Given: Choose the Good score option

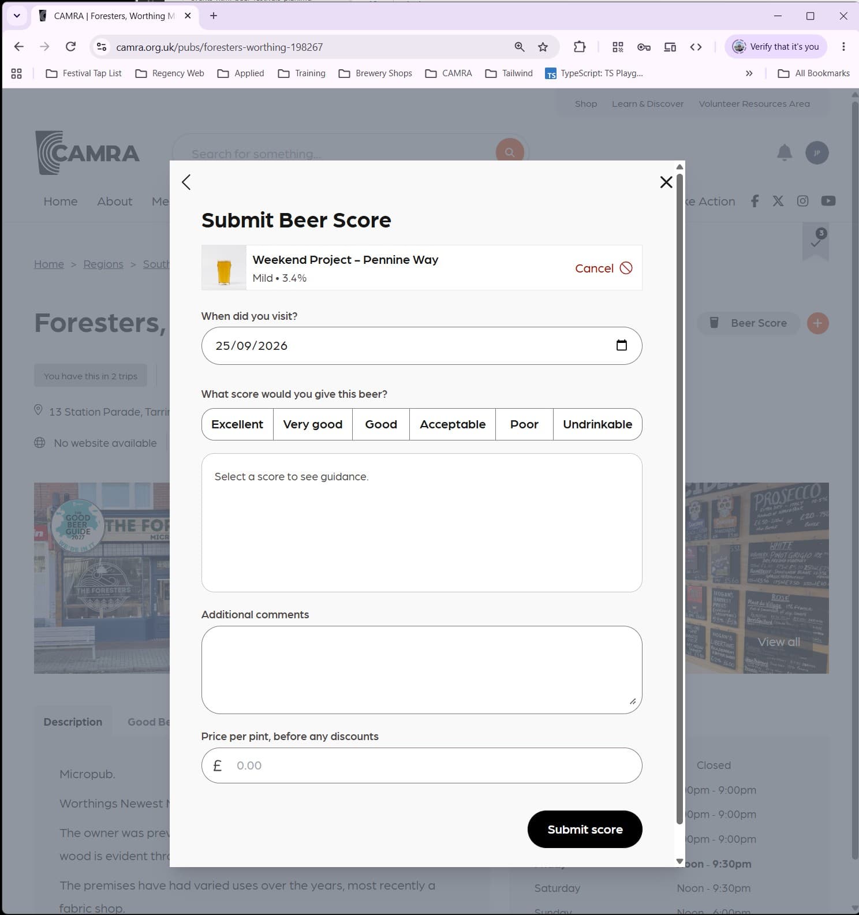Looking at the screenshot, I should pos(381,424).
